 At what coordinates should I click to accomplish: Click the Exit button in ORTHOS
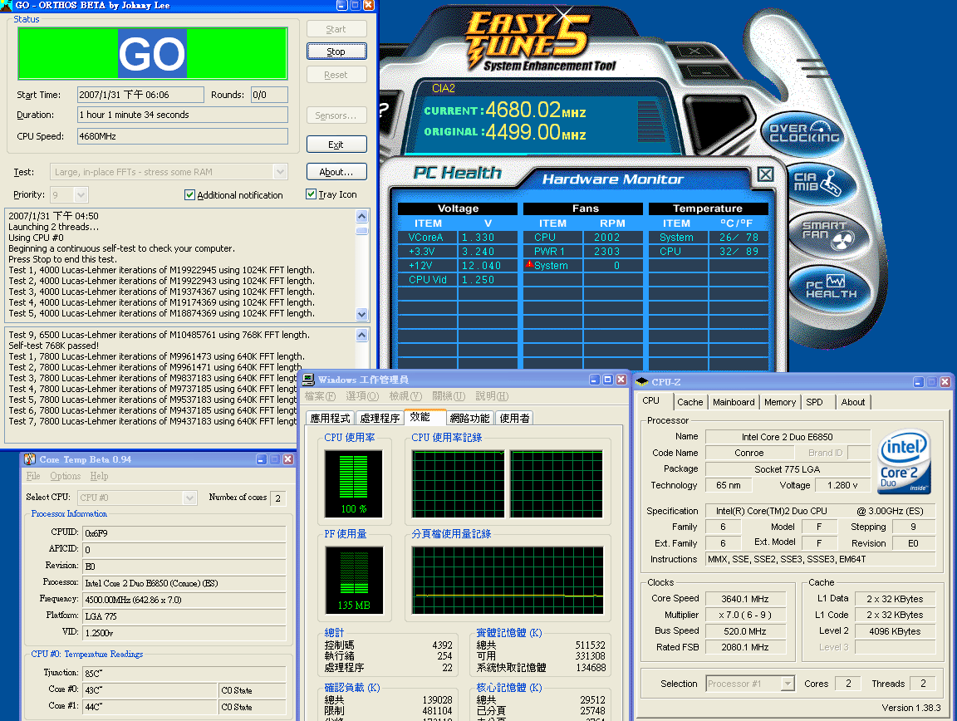pyautogui.click(x=336, y=144)
